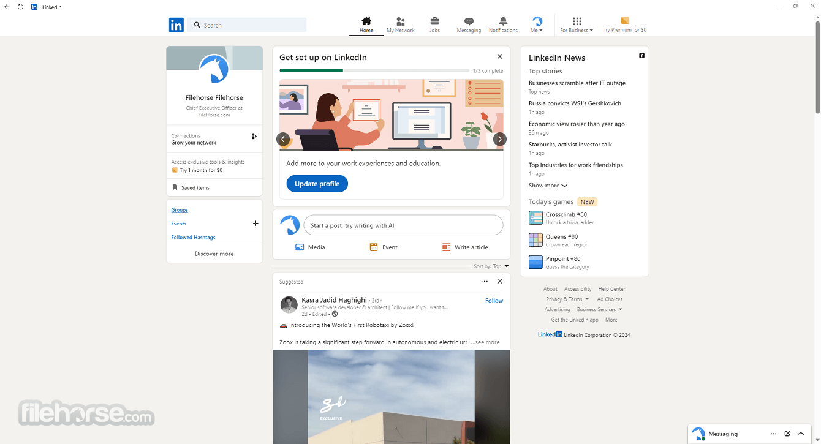The height and width of the screenshot is (444, 821).
Task: Go to previous setup slide arrow
Action: click(x=283, y=139)
